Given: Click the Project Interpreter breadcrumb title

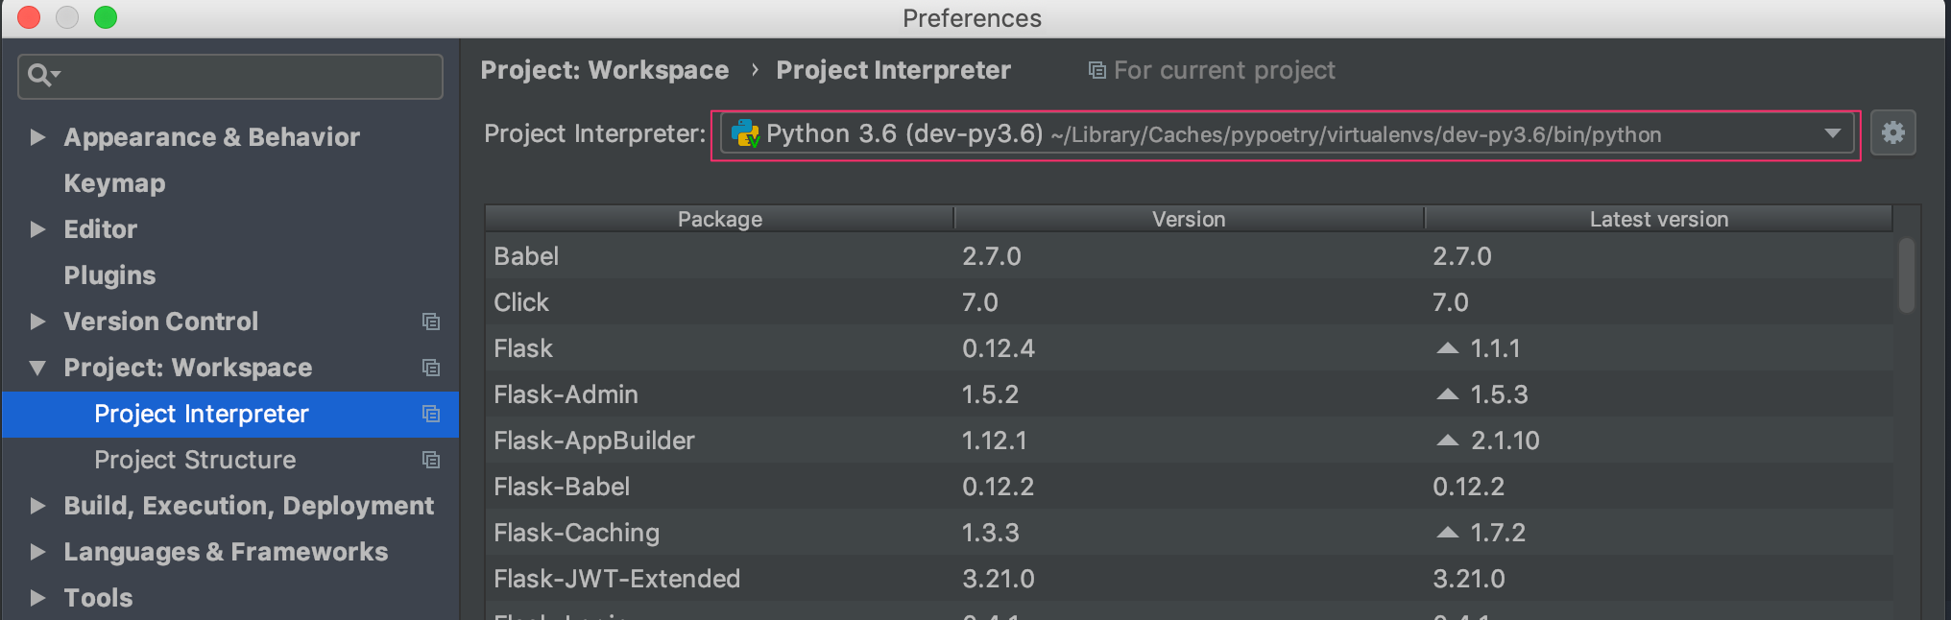Looking at the screenshot, I should (893, 70).
